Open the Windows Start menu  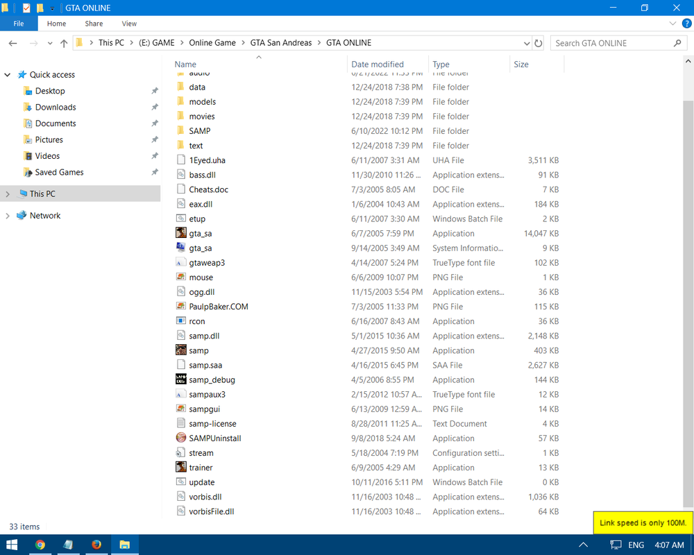point(12,545)
